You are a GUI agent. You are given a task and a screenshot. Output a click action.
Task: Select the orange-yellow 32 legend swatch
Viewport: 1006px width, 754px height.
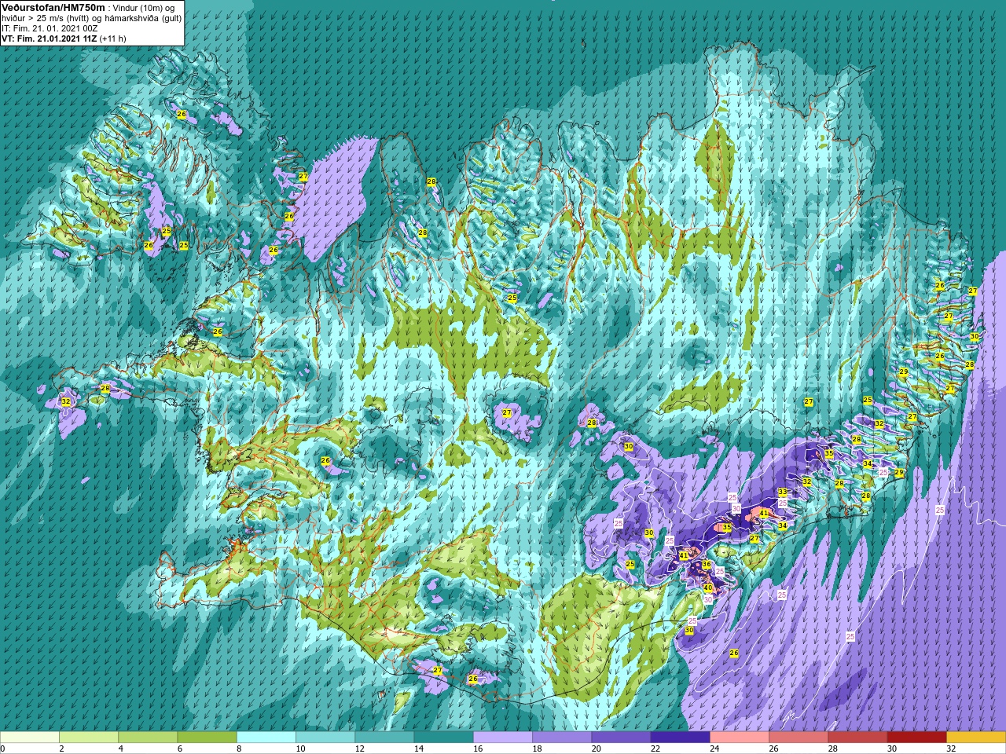(976, 738)
